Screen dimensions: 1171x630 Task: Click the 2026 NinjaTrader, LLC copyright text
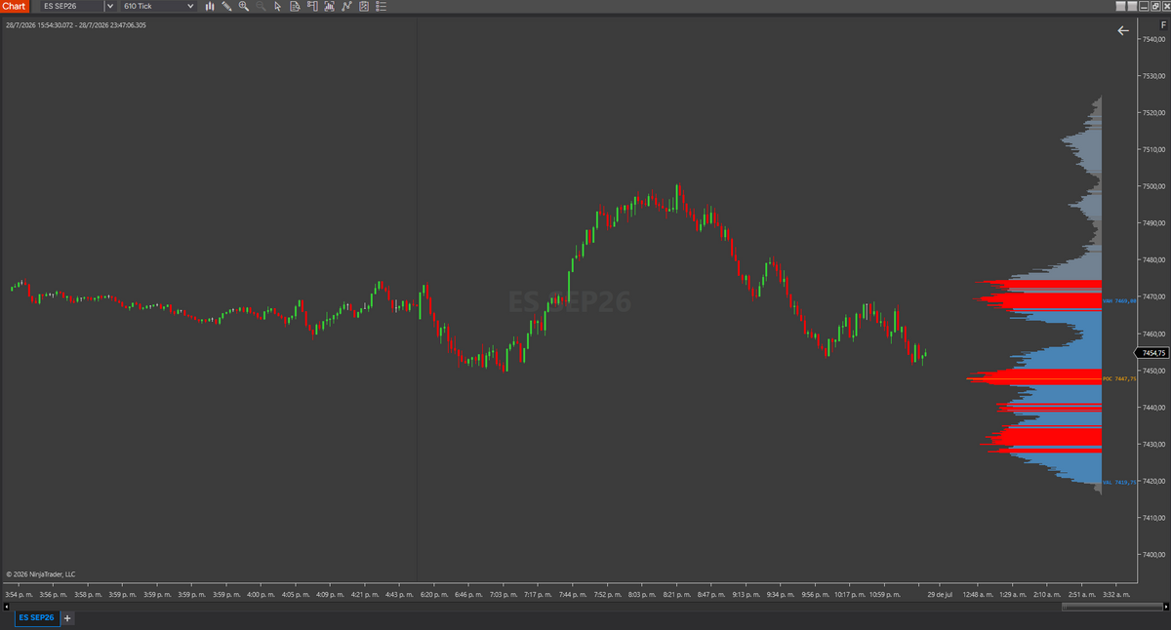pos(40,574)
